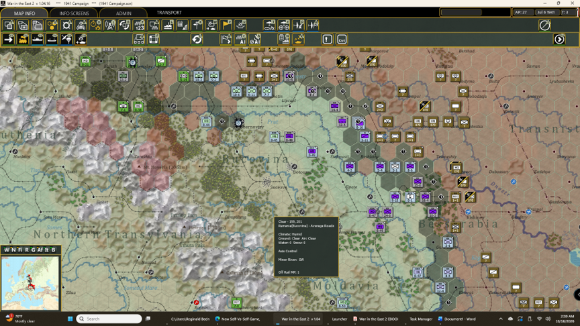Click the film strip frame icon
This screenshot has width=580, height=326.
tap(153, 39)
